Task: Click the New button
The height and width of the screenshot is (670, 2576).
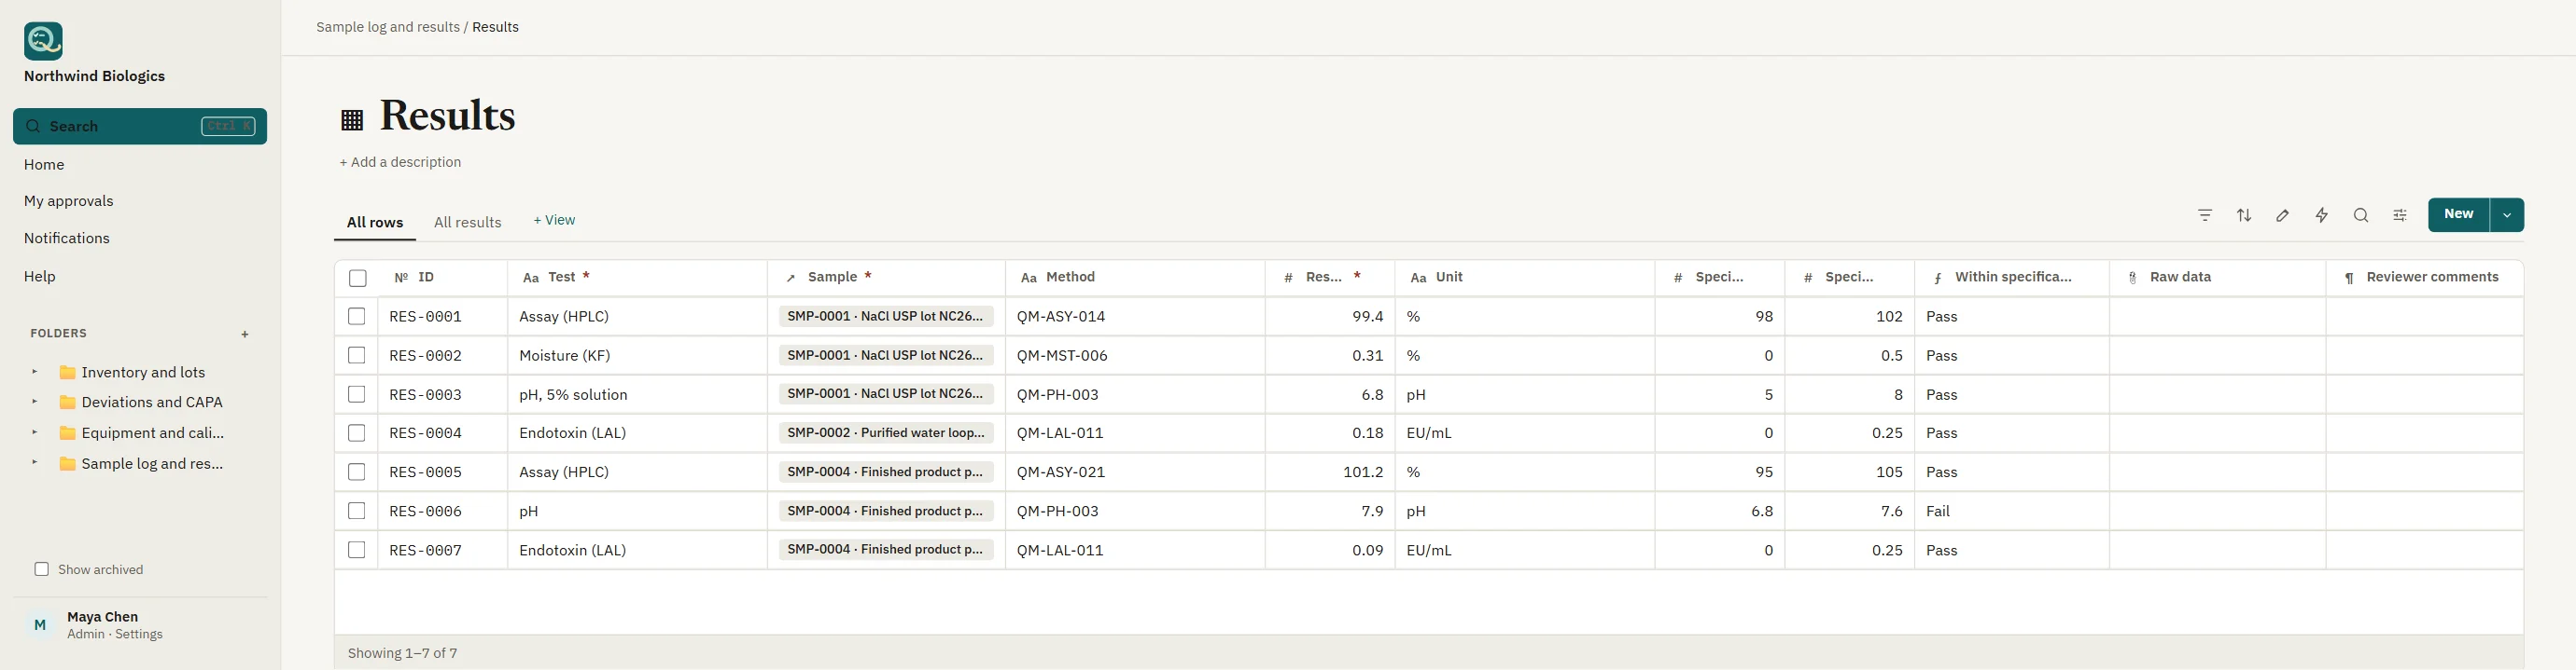Action: point(2458,214)
